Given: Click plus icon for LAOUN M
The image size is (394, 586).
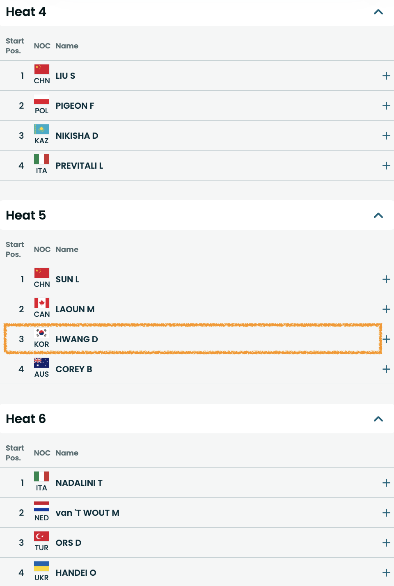Looking at the screenshot, I should click(386, 309).
